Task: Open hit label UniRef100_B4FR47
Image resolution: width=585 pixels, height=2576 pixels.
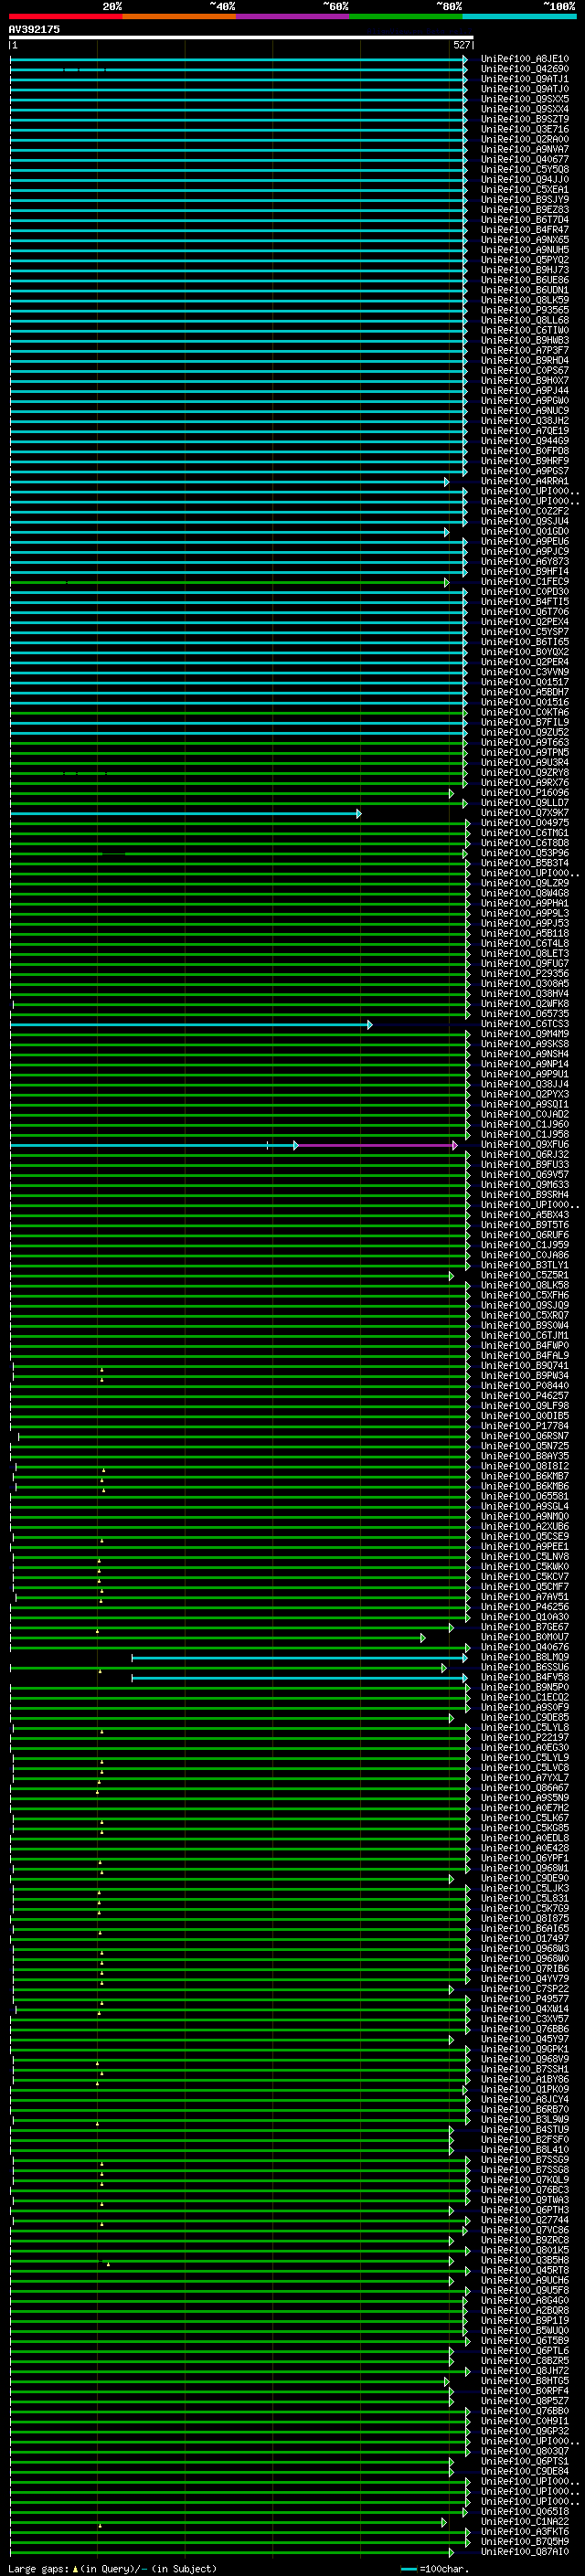Action: point(525,229)
